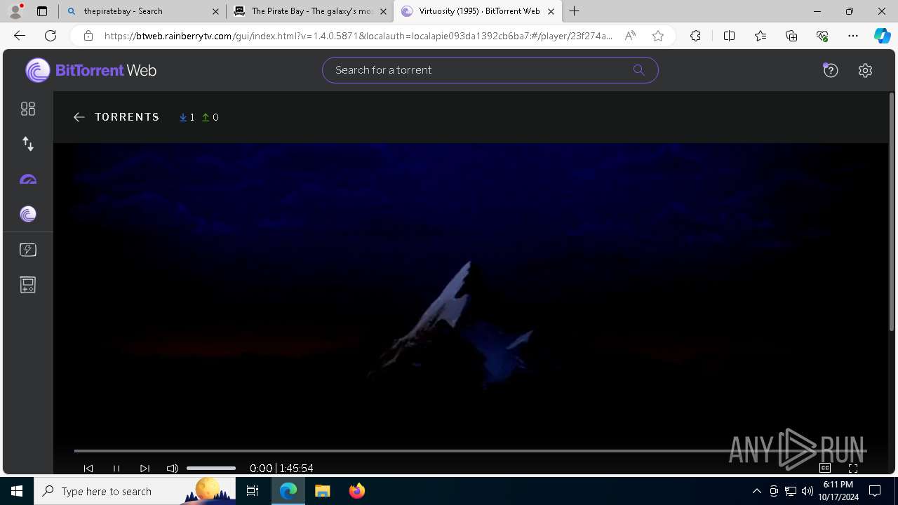898x505 pixels.
Task: Go back in browser history
Action: click(x=20, y=36)
